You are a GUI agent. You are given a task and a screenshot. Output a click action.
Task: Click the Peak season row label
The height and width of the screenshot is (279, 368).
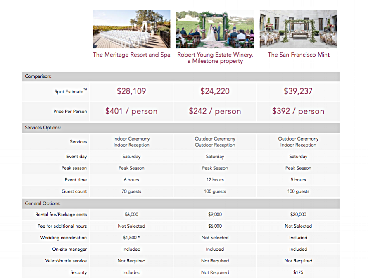pyautogui.click(x=74, y=168)
